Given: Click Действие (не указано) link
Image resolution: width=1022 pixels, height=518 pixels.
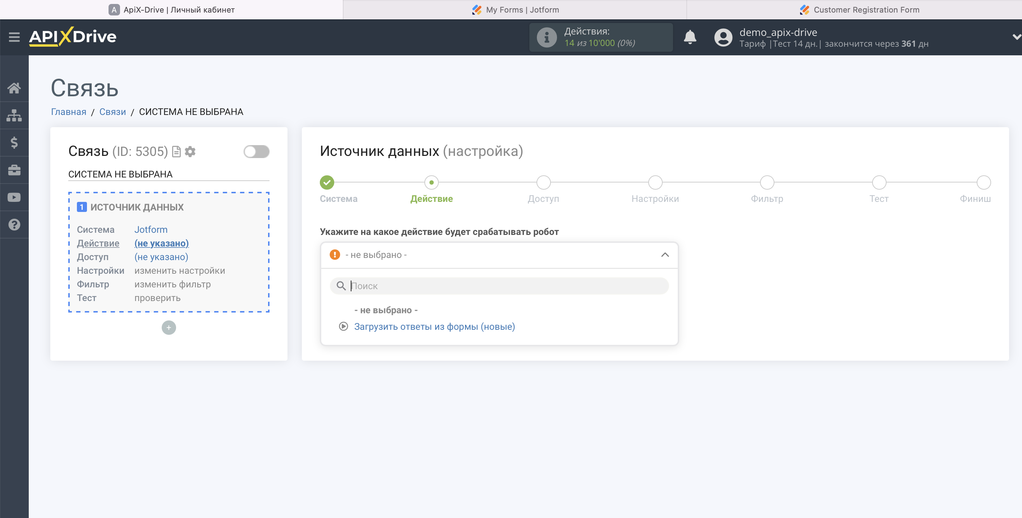Looking at the screenshot, I should [161, 243].
